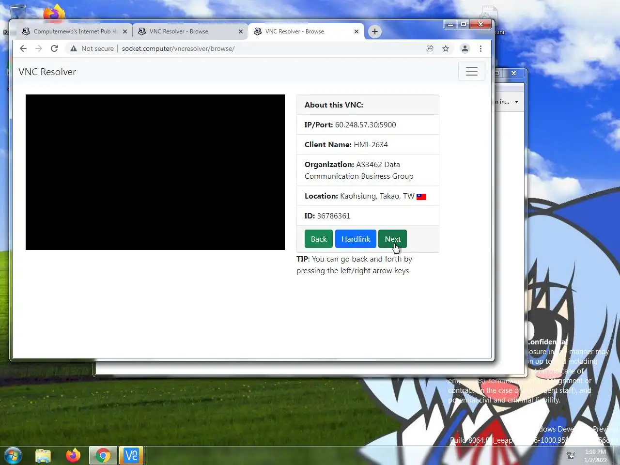Launch Firefox from the taskbar
This screenshot has height=465, width=620.
[73, 455]
